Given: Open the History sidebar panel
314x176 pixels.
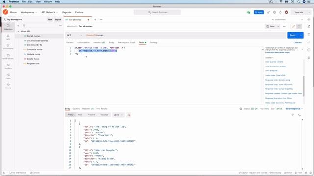Looking at the screenshot, I should pyautogui.click(x=8, y=86).
